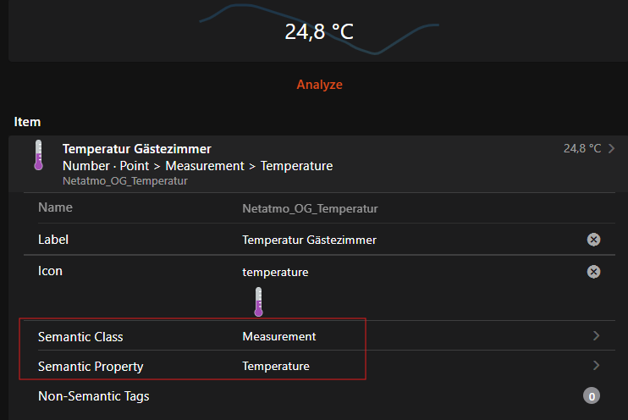Viewport: 628px width, 420px height.
Task: Open item details via the chevron next to 24,8 °C
Action: [611, 149]
